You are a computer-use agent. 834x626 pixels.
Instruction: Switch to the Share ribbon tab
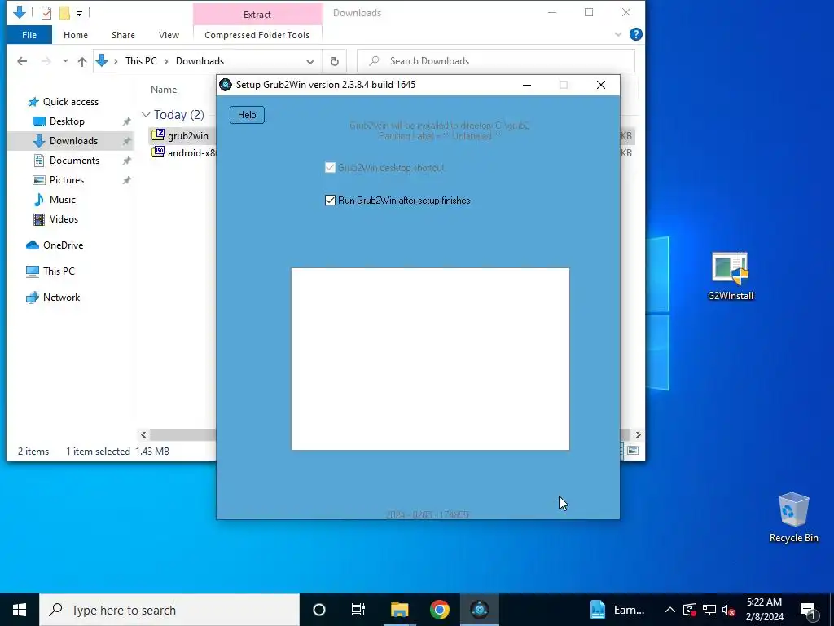tap(124, 35)
